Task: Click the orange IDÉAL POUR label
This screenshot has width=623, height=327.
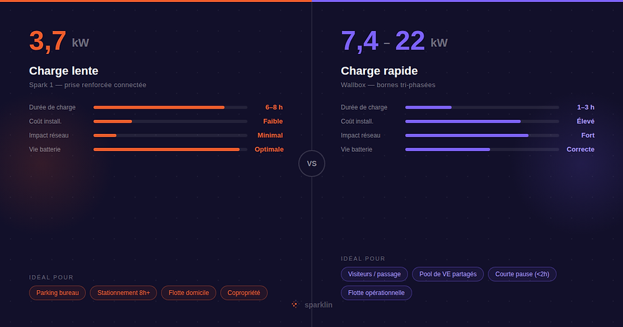Action: point(51,277)
